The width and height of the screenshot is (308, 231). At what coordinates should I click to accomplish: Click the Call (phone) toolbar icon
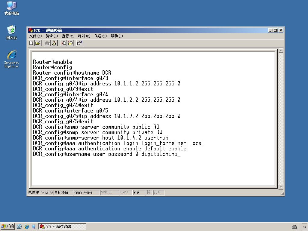pyautogui.click(x=47, y=43)
